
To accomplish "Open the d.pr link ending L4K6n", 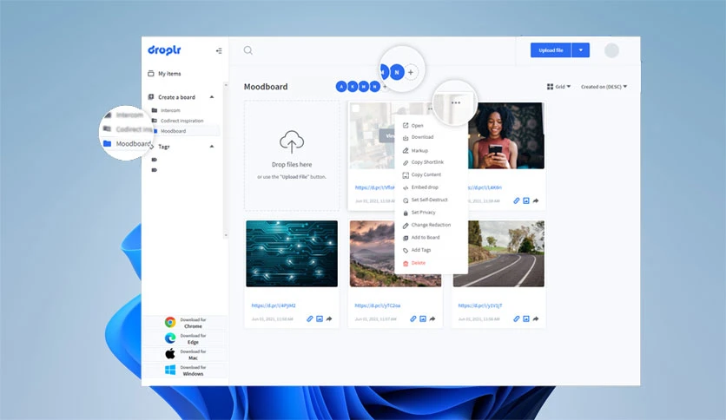I will tap(485, 187).
